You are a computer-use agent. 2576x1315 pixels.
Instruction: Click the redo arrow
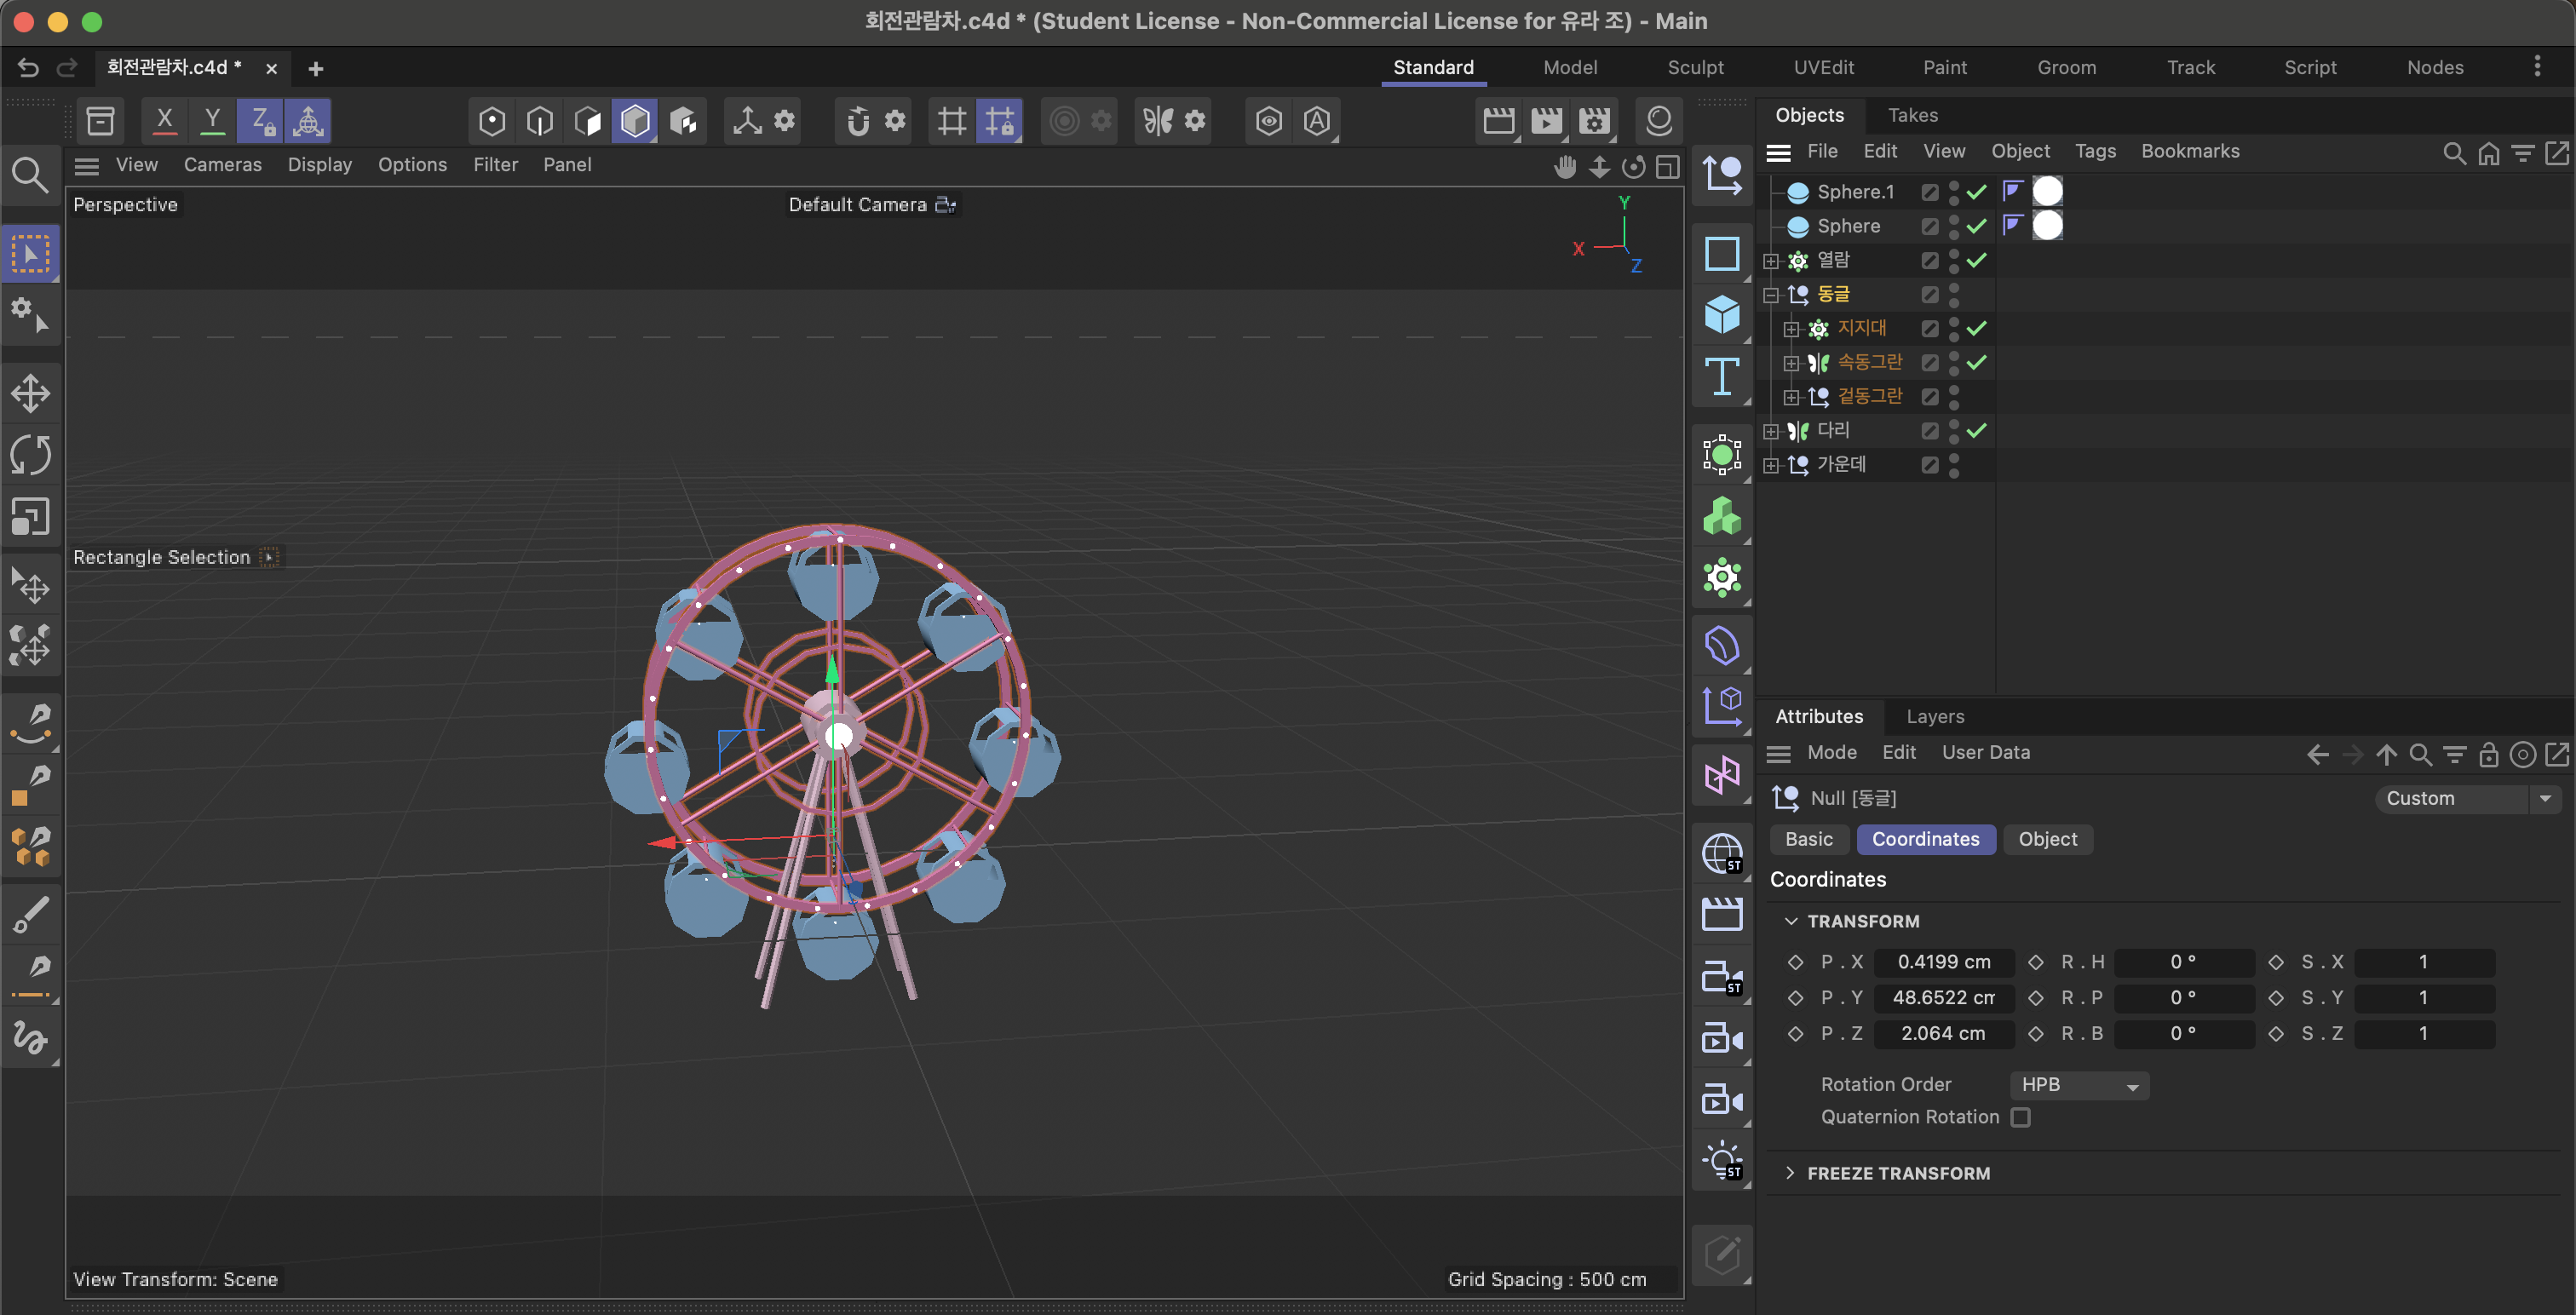(67, 68)
